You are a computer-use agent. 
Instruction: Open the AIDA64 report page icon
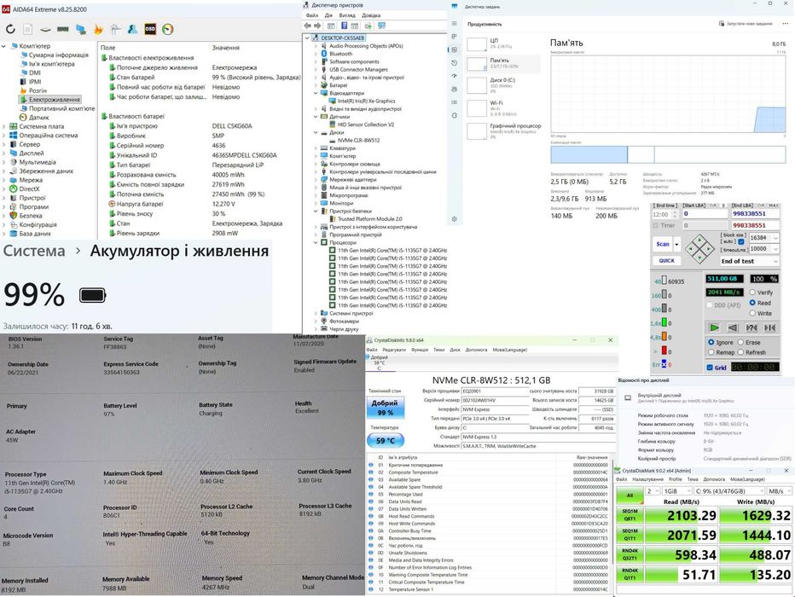pos(27,29)
